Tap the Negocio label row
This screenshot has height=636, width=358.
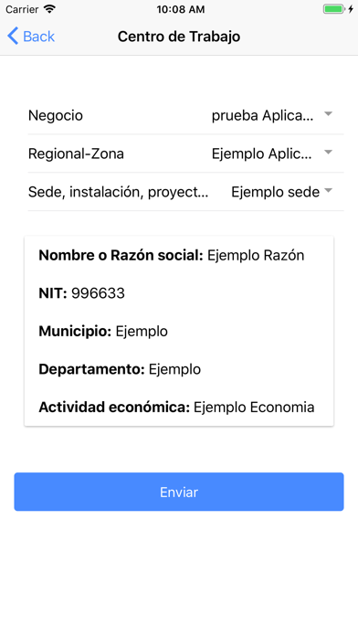(x=185, y=116)
